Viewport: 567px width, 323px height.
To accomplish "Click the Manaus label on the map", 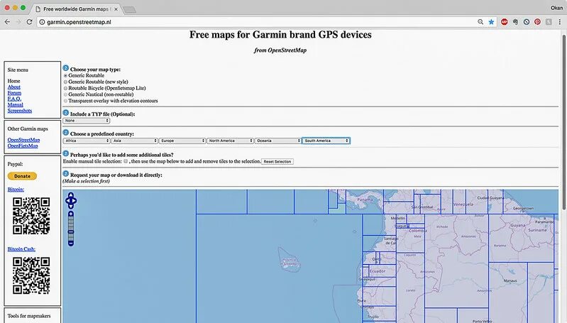I will pyautogui.click(x=510, y=280).
